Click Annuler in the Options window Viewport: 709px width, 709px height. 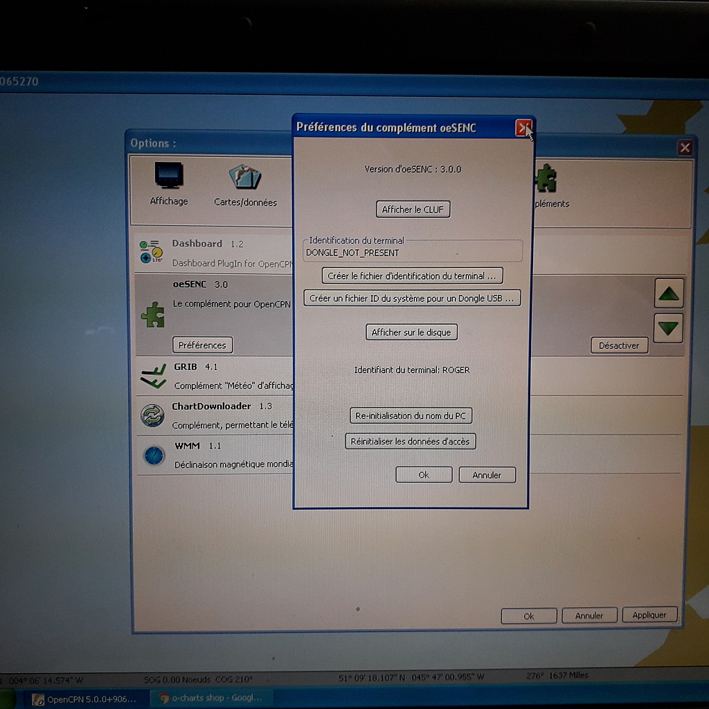point(589,616)
